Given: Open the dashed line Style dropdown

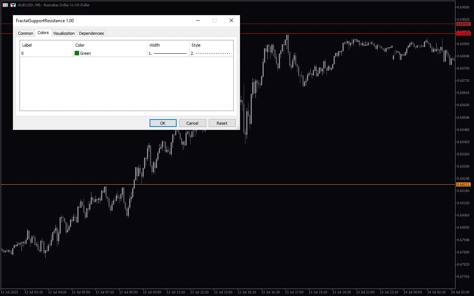Looking at the screenshot, I should coord(211,53).
